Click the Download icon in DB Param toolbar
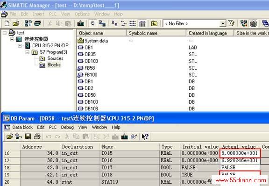 pos(125,136)
